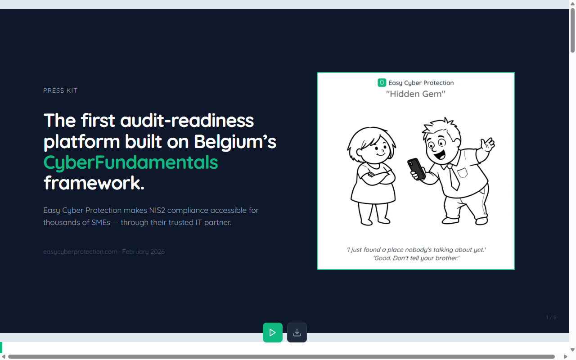Click the easycyberprotection.com footer text
The height and width of the screenshot is (360, 576).
coord(80,252)
